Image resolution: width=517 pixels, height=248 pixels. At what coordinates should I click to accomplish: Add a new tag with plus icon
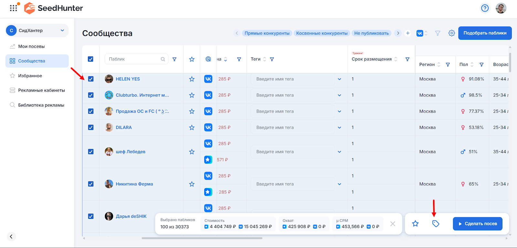point(408,33)
